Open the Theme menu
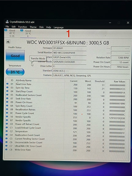 [x=33, y=27]
